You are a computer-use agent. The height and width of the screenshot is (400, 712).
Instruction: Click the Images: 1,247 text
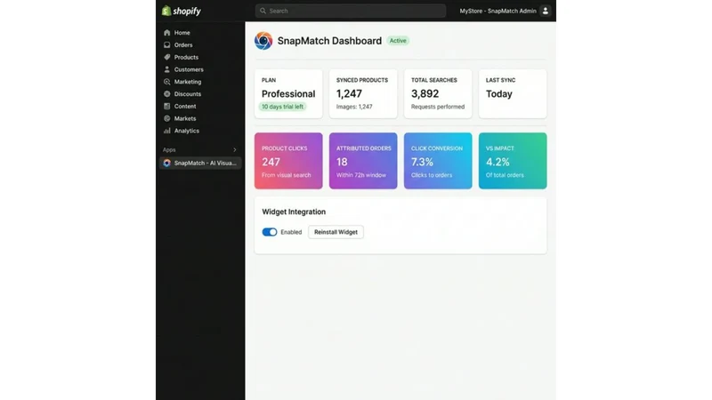354,107
